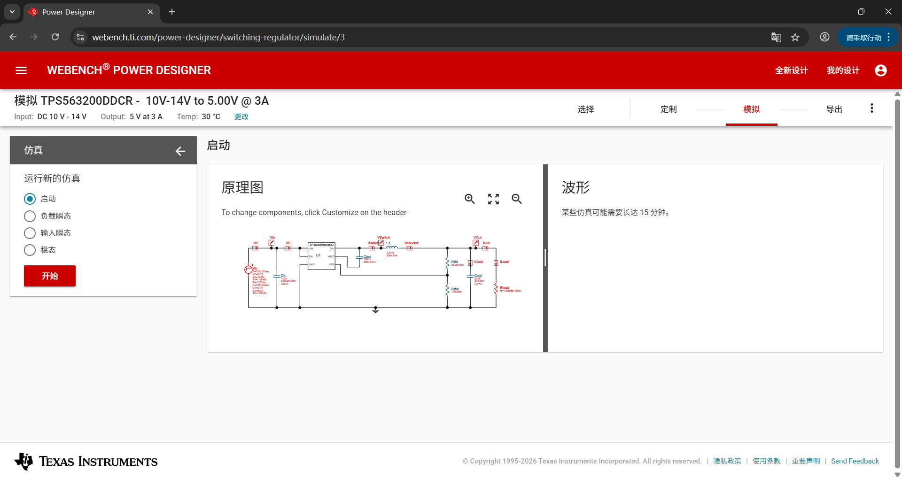Viewport: 902px width, 479px height.
Task: Click the address bar URL field
Action: [x=423, y=37]
